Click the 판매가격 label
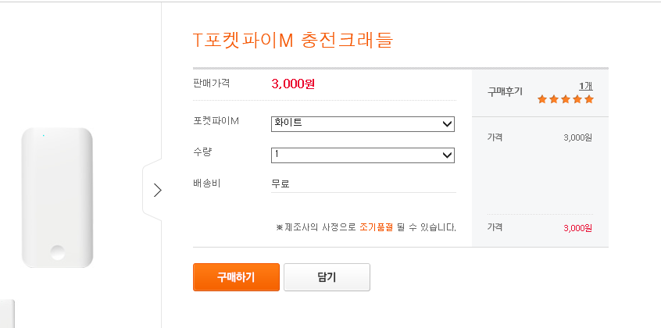The width and height of the screenshot is (661, 328). pos(211,83)
